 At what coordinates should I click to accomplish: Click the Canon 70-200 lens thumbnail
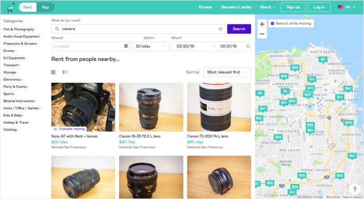[219, 107]
